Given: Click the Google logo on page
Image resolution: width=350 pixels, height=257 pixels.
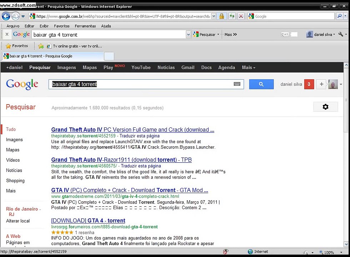Looking at the screenshot, I should click(x=22, y=84).
